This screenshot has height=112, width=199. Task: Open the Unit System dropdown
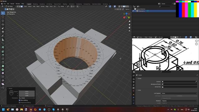pyautogui.click(x=179, y=93)
